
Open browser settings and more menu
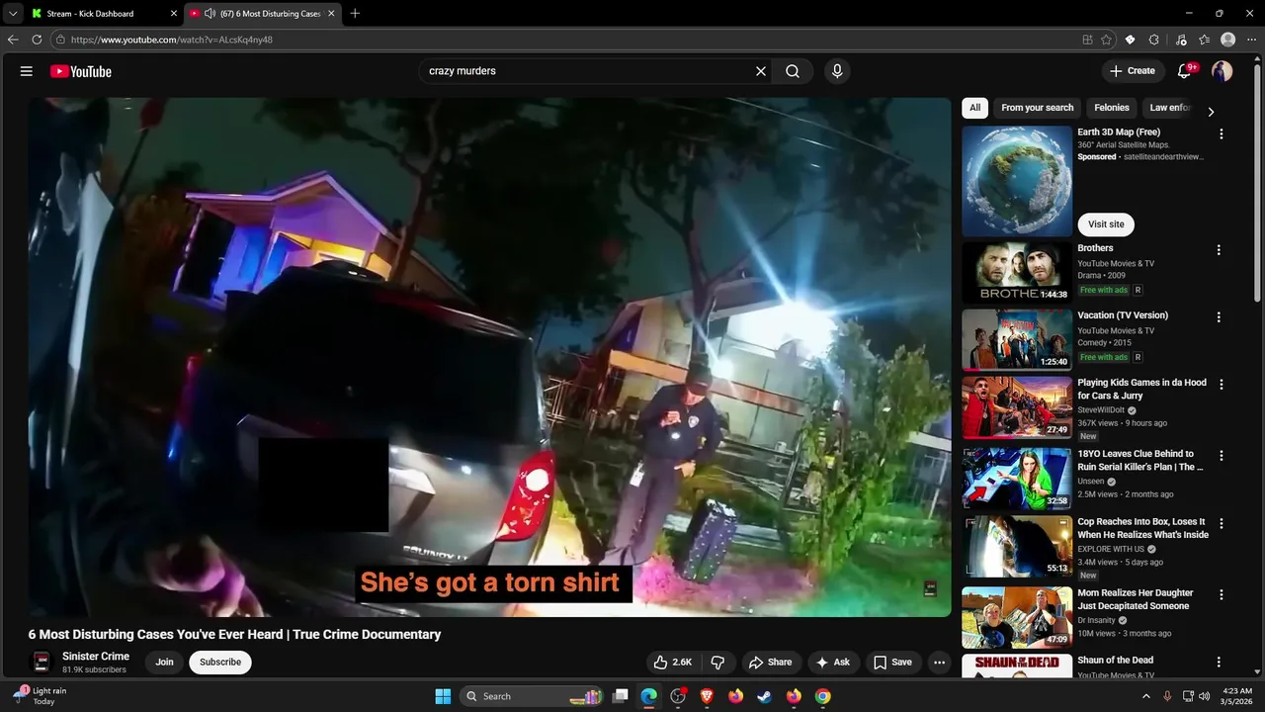coord(1251,40)
